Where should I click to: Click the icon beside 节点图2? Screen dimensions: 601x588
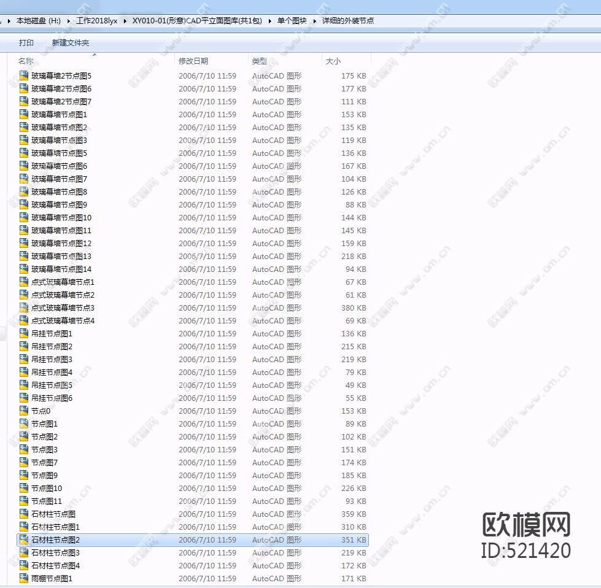tap(24, 436)
